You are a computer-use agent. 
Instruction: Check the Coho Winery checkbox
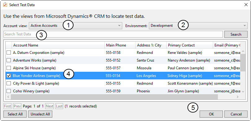point(9,91)
